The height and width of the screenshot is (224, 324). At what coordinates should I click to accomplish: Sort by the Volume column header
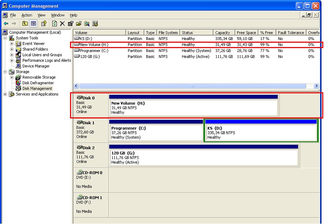click(x=99, y=33)
